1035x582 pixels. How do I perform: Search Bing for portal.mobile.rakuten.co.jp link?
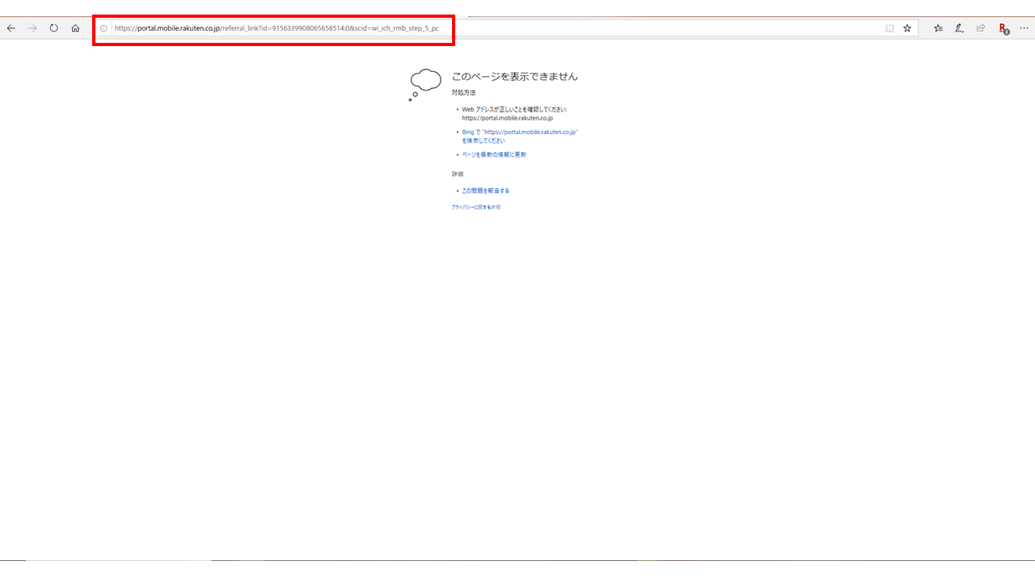[x=520, y=136]
